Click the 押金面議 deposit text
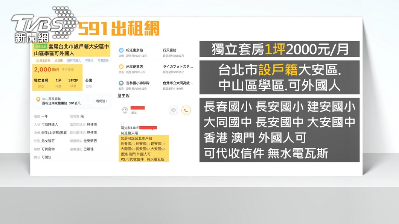The width and height of the screenshot is (399, 224). pos(68,70)
